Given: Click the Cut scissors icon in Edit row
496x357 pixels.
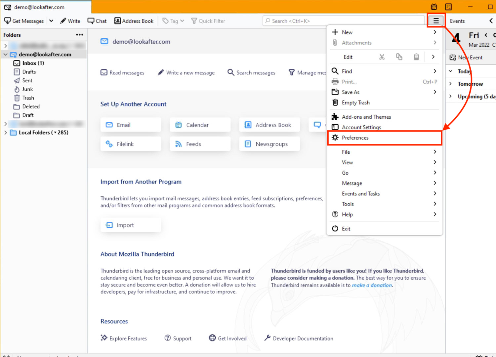Looking at the screenshot, I should (382, 57).
